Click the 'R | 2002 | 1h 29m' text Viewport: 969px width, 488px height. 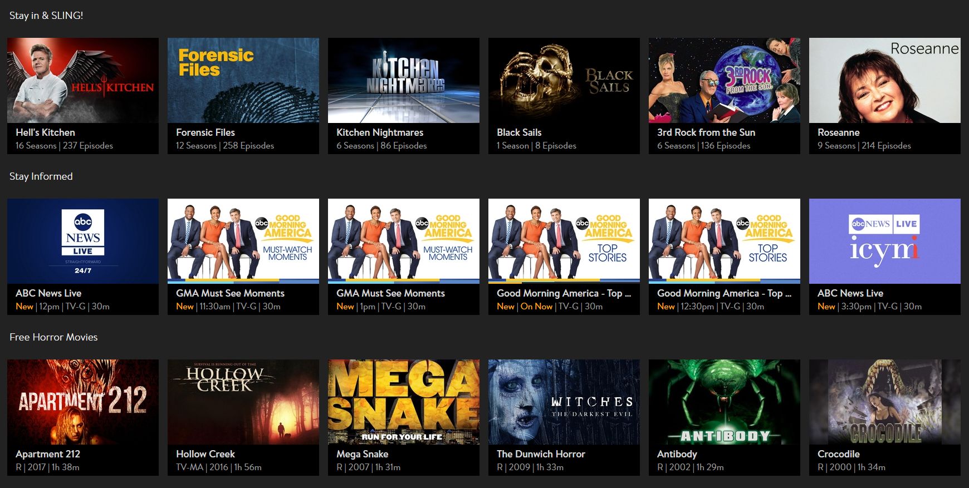[x=691, y=467]
